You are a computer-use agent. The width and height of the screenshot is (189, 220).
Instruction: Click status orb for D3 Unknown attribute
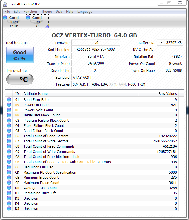[x=9, y=198]
